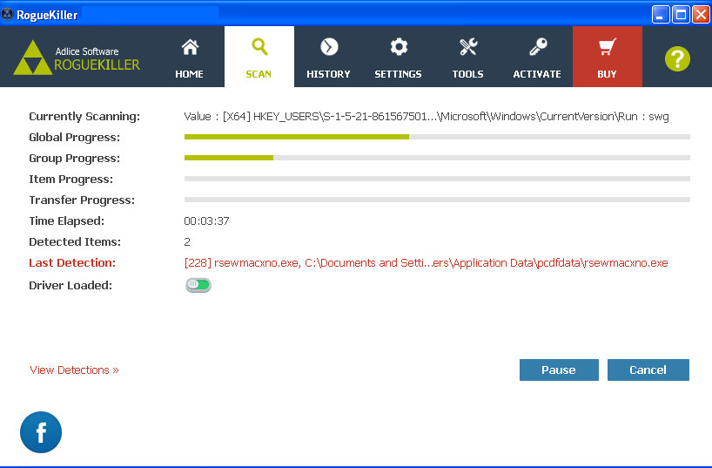This screenshot has height=468, width=712.
Task: Toggle the Driver Loaded switch
Action: [198, 285]
